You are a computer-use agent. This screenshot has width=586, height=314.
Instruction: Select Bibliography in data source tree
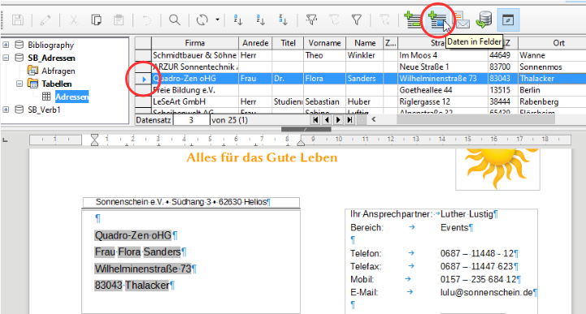(51, 45)
